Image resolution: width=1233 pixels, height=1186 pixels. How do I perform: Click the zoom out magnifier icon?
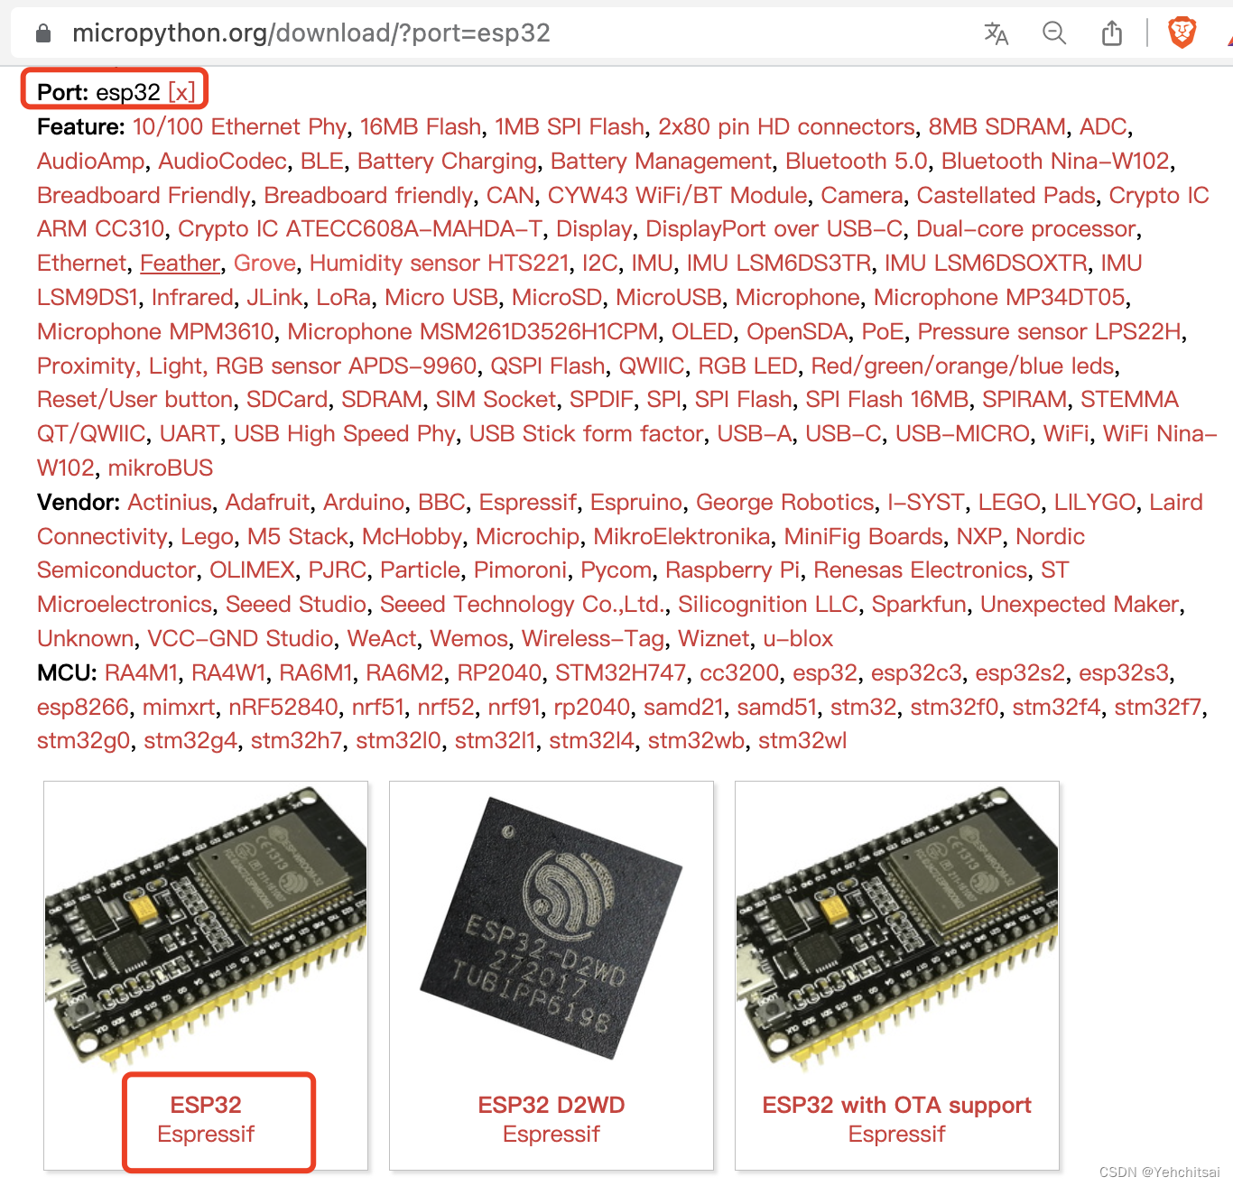coord(1053,33)
